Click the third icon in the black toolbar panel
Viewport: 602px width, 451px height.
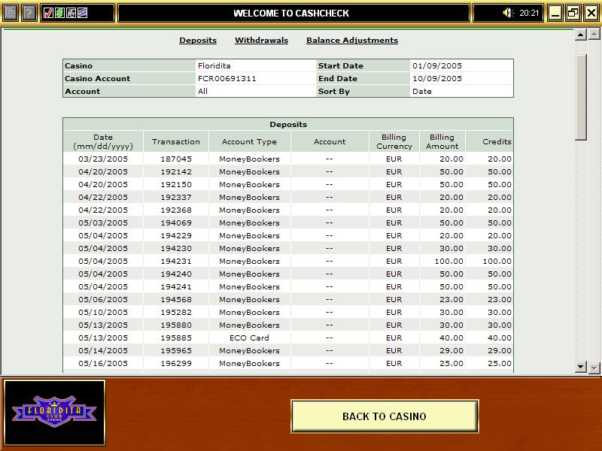(x=71, y=13)
